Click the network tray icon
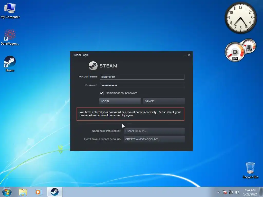Screen dimensions: 263x197 [x=231, y=192]
